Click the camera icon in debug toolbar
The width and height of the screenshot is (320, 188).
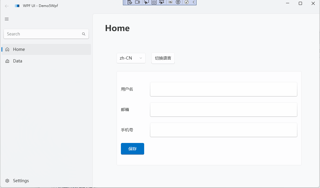click(x=137, y=2)
